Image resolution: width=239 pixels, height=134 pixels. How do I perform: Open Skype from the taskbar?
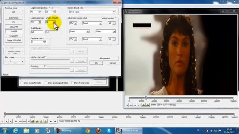coord(109,131)
